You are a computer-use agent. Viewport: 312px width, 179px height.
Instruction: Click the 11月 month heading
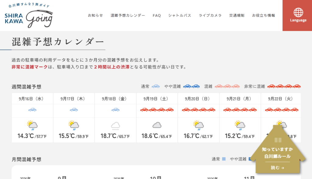point(249,177)
